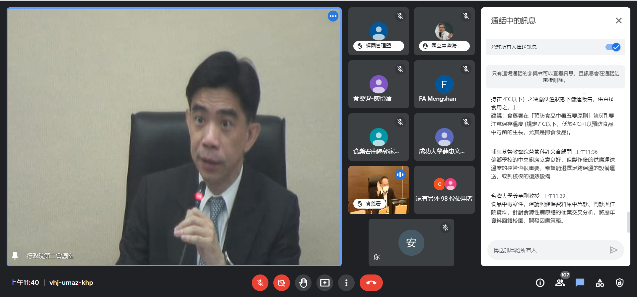637x297 pixels.
Task: Click the main speaker video
Action: tap(174, 137)
